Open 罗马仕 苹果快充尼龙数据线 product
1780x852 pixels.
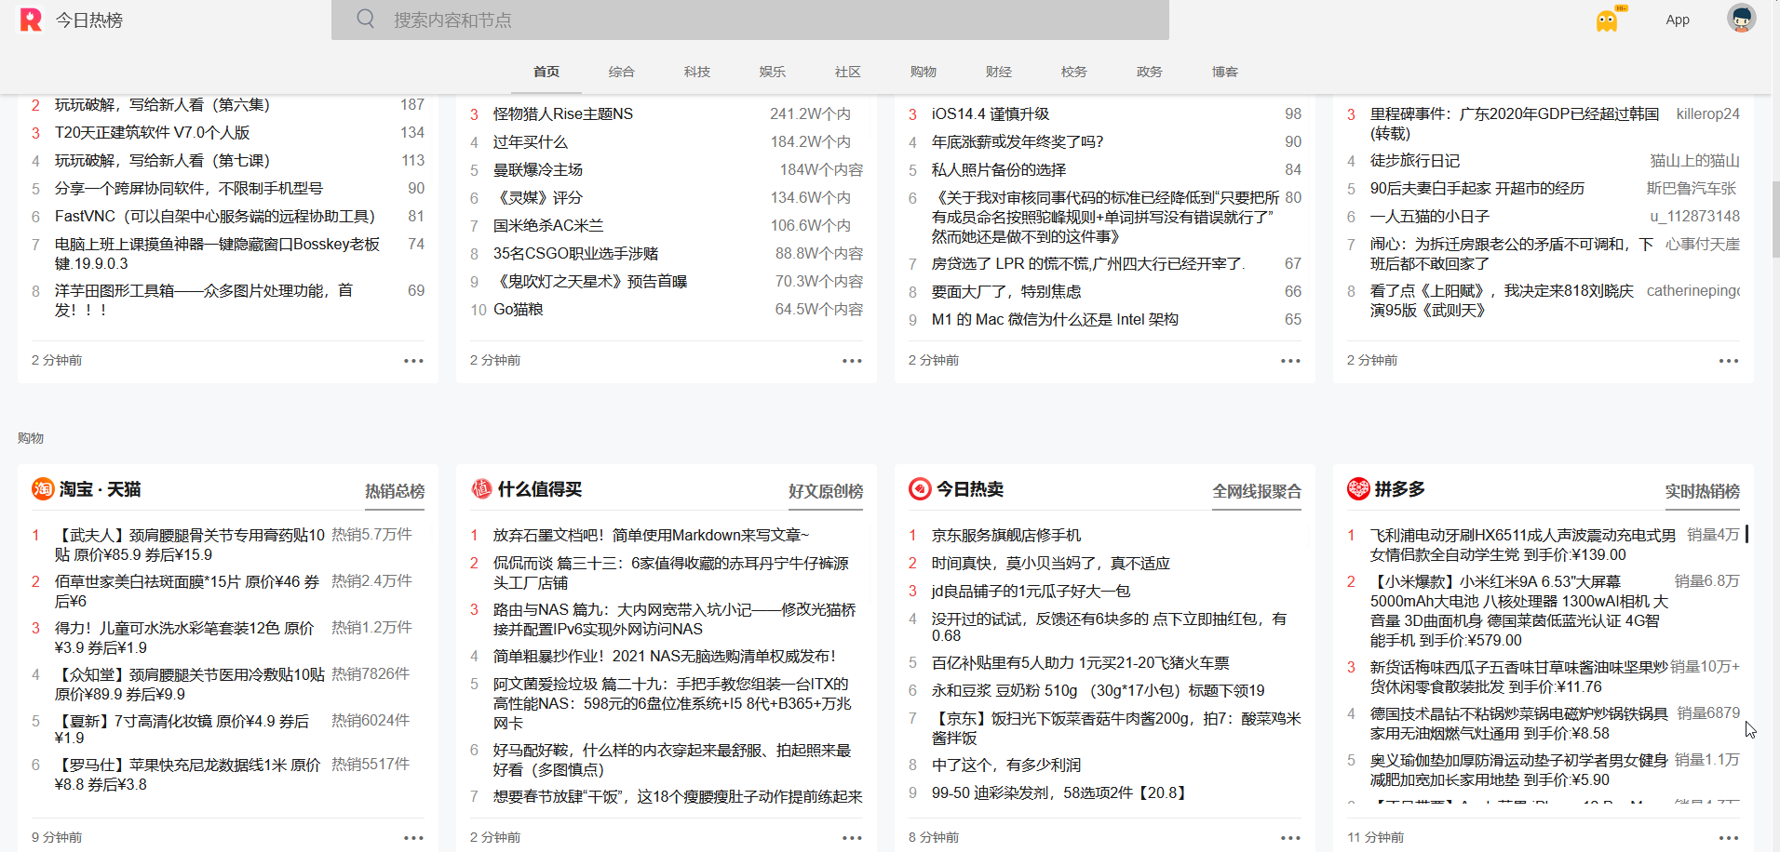[x=187, y=774]
